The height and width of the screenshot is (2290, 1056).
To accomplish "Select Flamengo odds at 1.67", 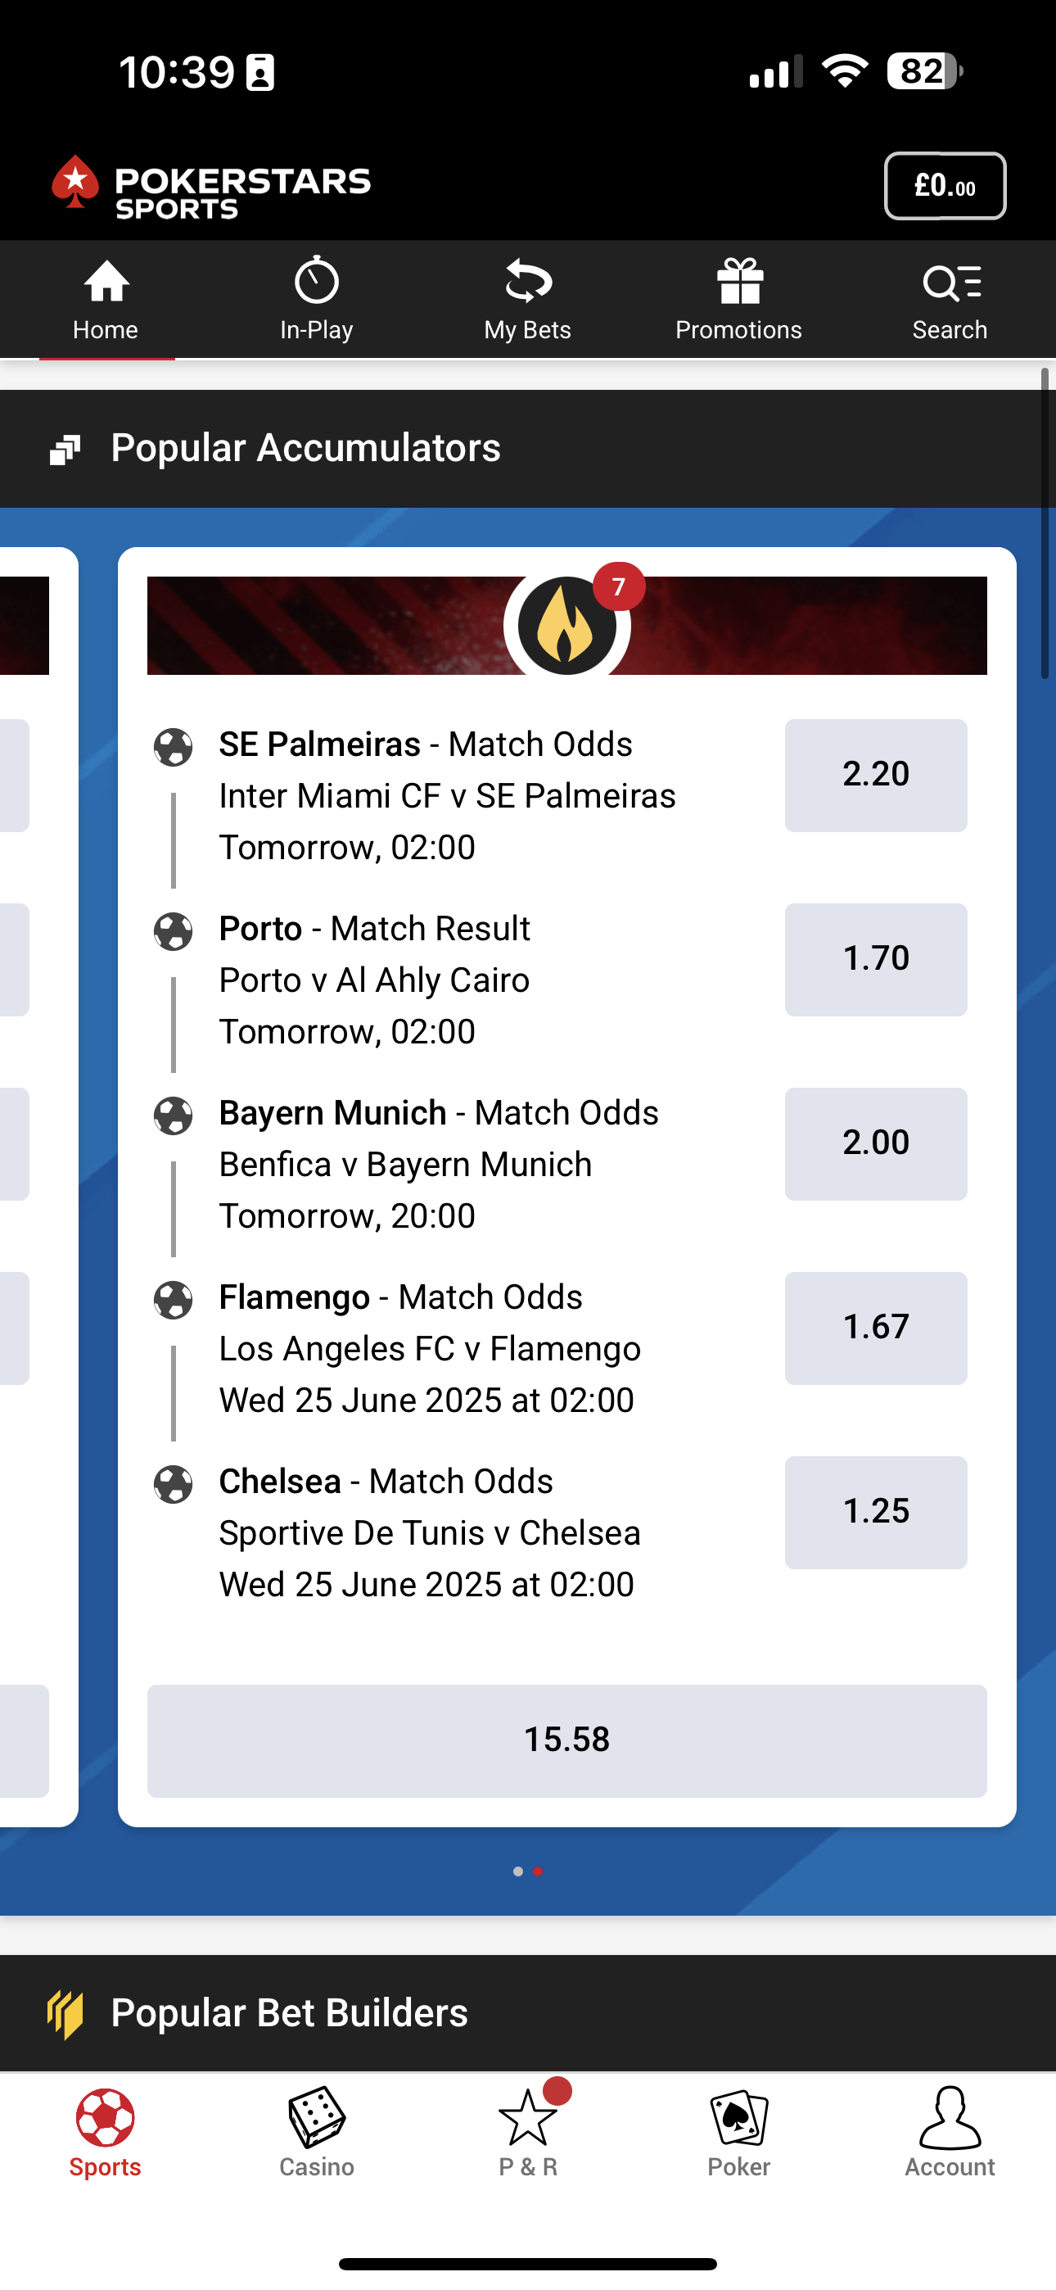I will 876,1328.
